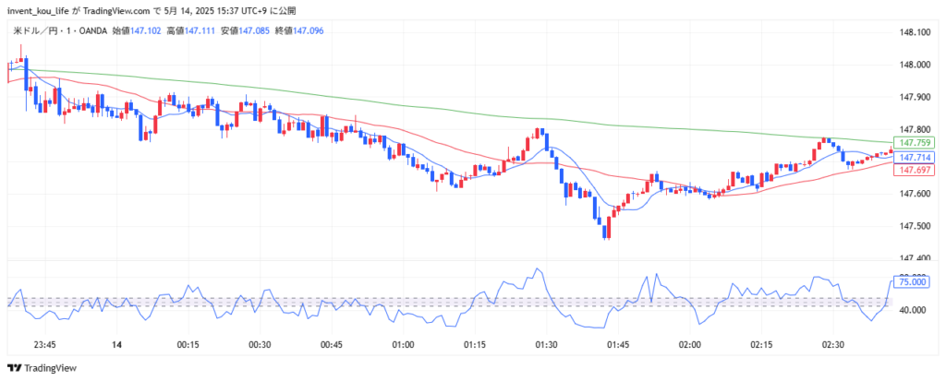Click the blue 75.000 RSI value tag
Image resolution: width=946 pixels, height=381 pixels.
tap(913, 283)
